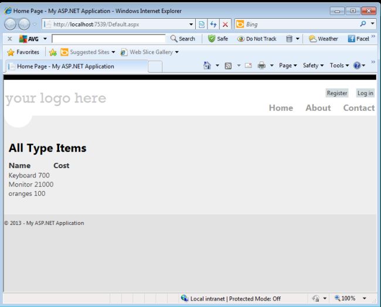
Task: Click the AVG logo icon
Action: 23,39
